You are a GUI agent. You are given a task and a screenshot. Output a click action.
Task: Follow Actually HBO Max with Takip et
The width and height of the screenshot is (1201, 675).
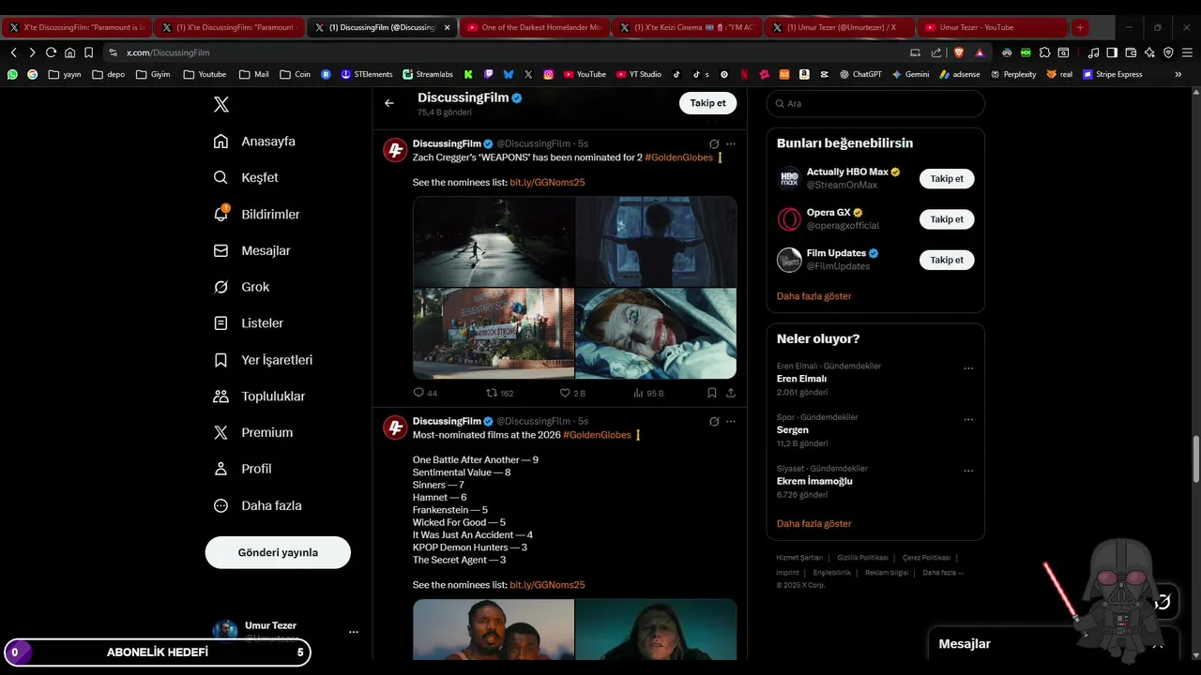947,178
